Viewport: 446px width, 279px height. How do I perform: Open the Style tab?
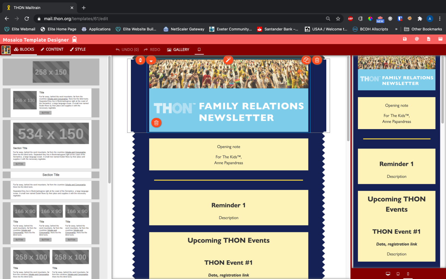pyautogui.click(x=78, y=49)
